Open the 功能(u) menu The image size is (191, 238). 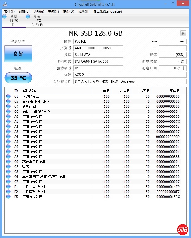tap(39, 11)
